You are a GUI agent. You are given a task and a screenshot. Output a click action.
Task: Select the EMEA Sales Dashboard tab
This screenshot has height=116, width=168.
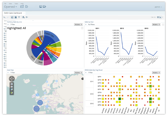[13, 13]
